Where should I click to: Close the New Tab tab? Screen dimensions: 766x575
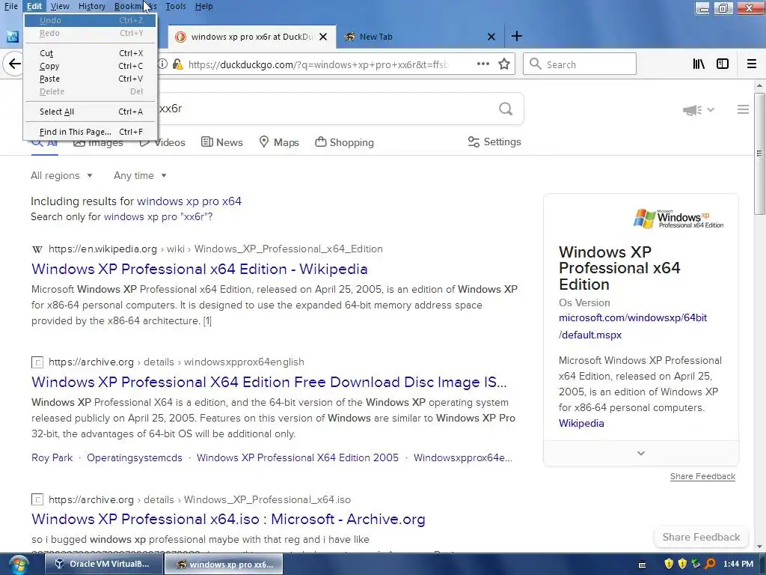pos(491,37)
